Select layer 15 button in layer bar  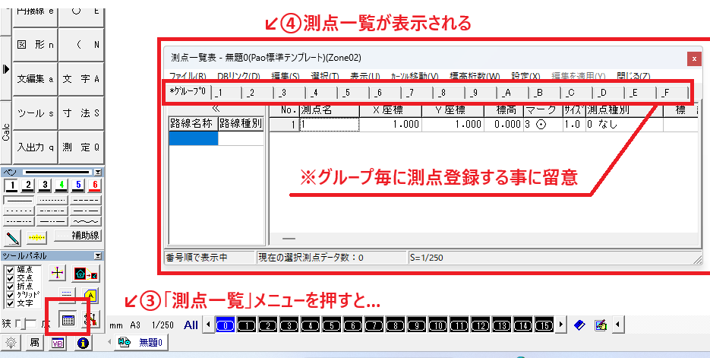tap(544, 325)
